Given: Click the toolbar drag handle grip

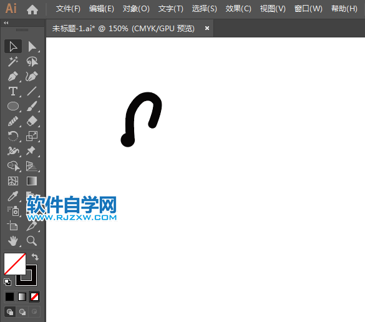Looking at the screenshot, I should tap(22, 30).
